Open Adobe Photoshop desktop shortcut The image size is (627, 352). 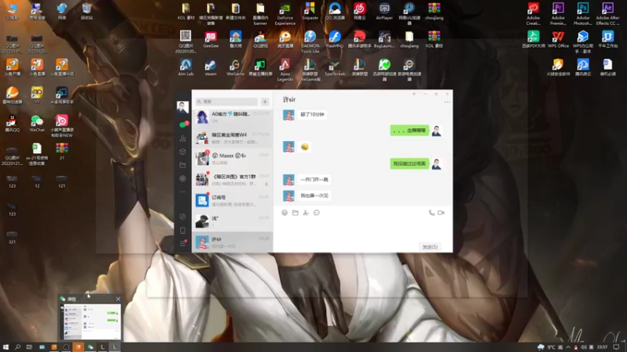coord(582,14)
